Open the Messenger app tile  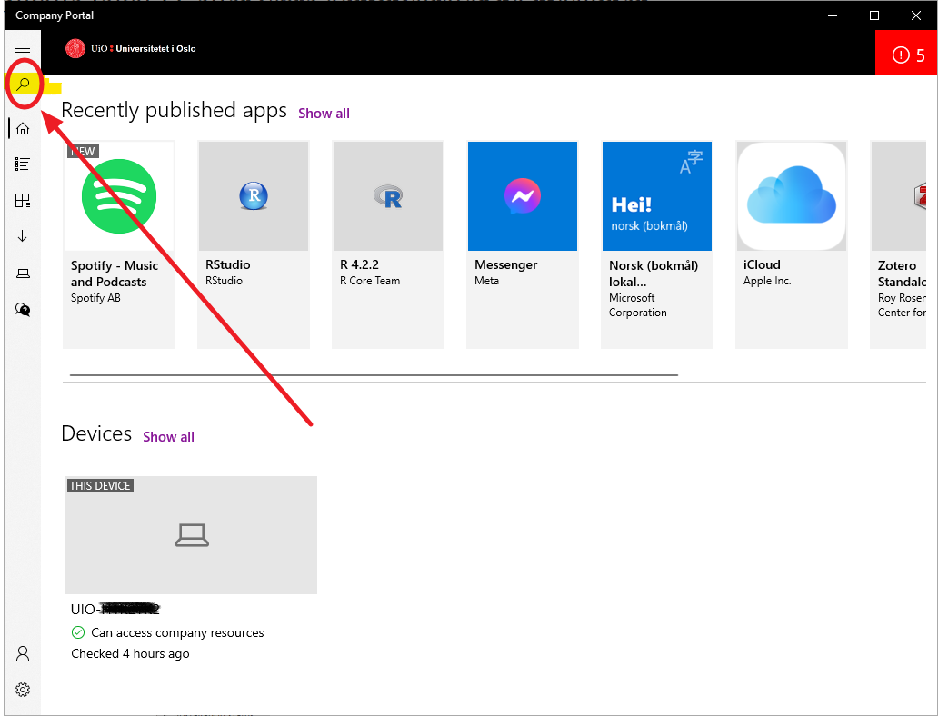pyautogui.click(x=523, y=244)
